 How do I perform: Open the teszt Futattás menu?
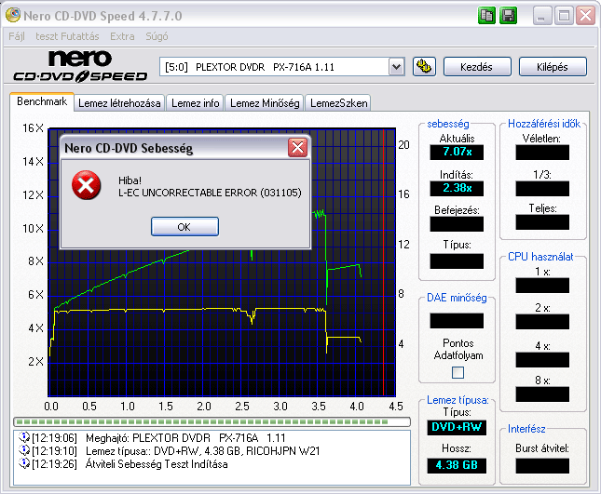(x=67, y=36)
